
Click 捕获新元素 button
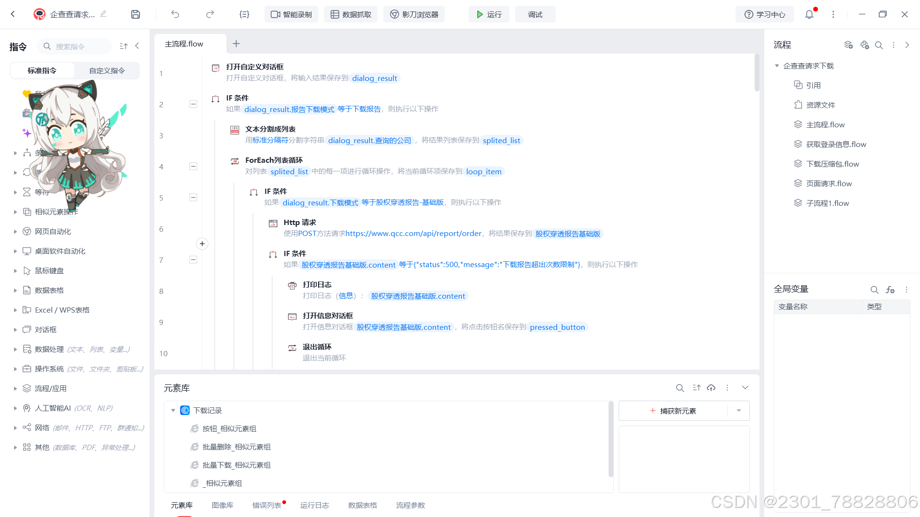pos(673,411)
